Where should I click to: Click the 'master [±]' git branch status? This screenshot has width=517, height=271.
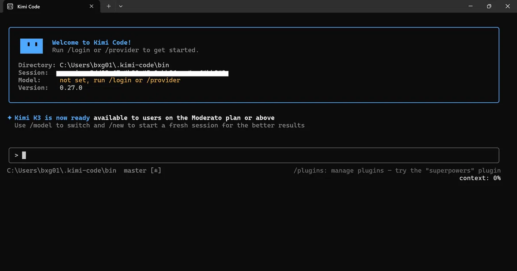point(143,171)
